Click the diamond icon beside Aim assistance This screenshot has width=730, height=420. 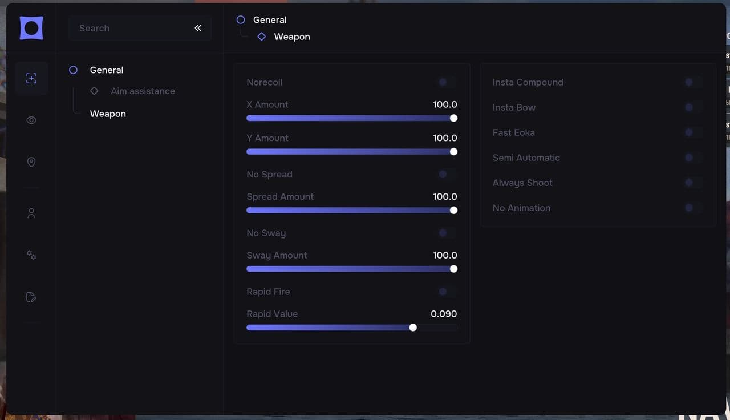94,91
